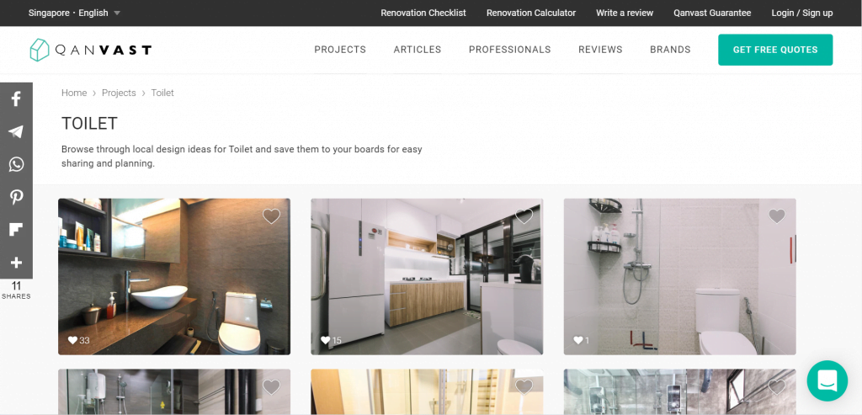This screenshot has width=862, height=415.
Task: Share via Telegram sidebar icon
Action: [16, 131]
